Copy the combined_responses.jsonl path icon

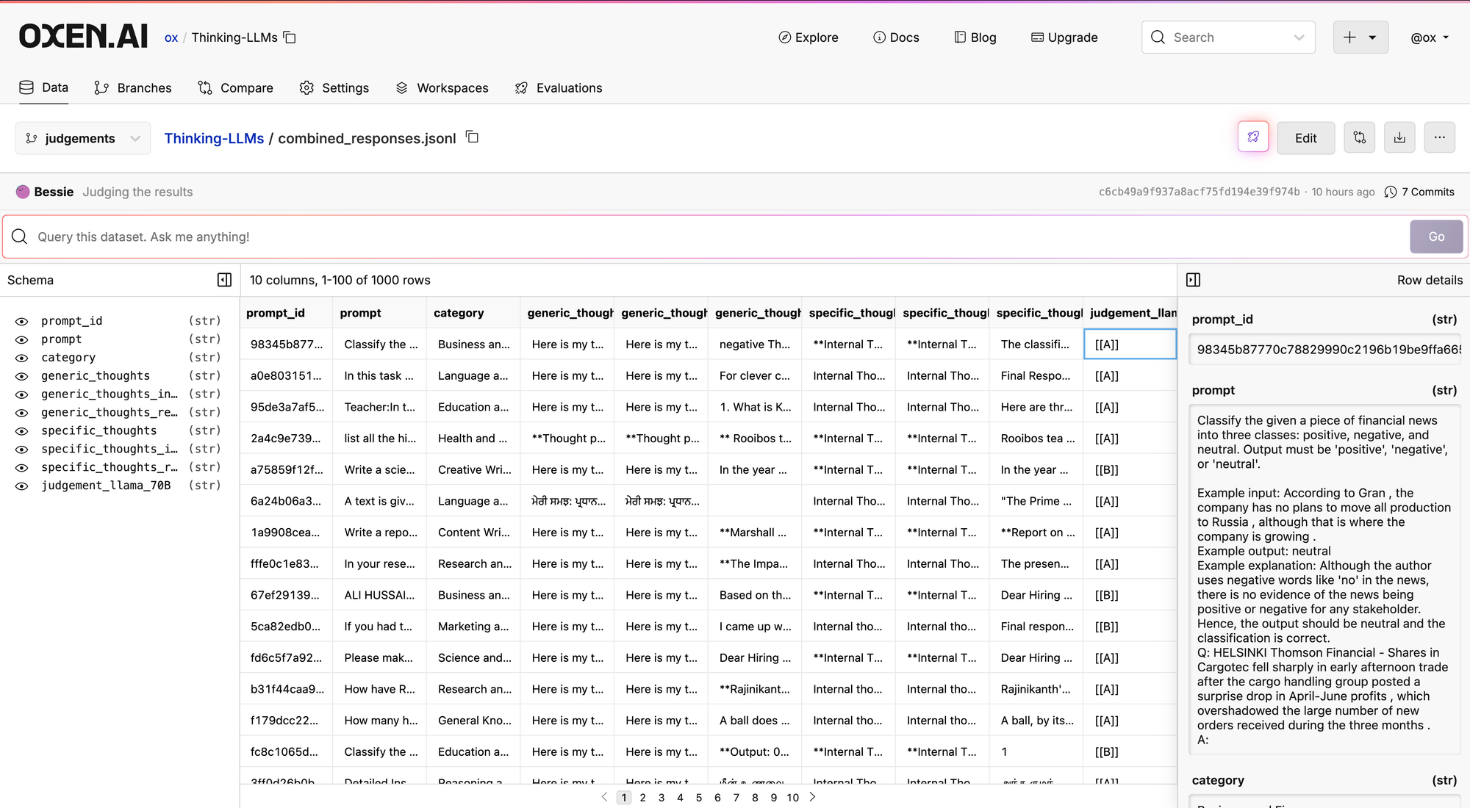[x=473, y=137]
